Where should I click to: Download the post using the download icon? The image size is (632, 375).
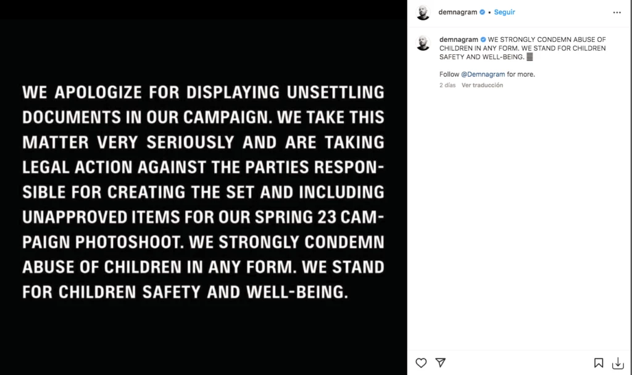[618, 363]
